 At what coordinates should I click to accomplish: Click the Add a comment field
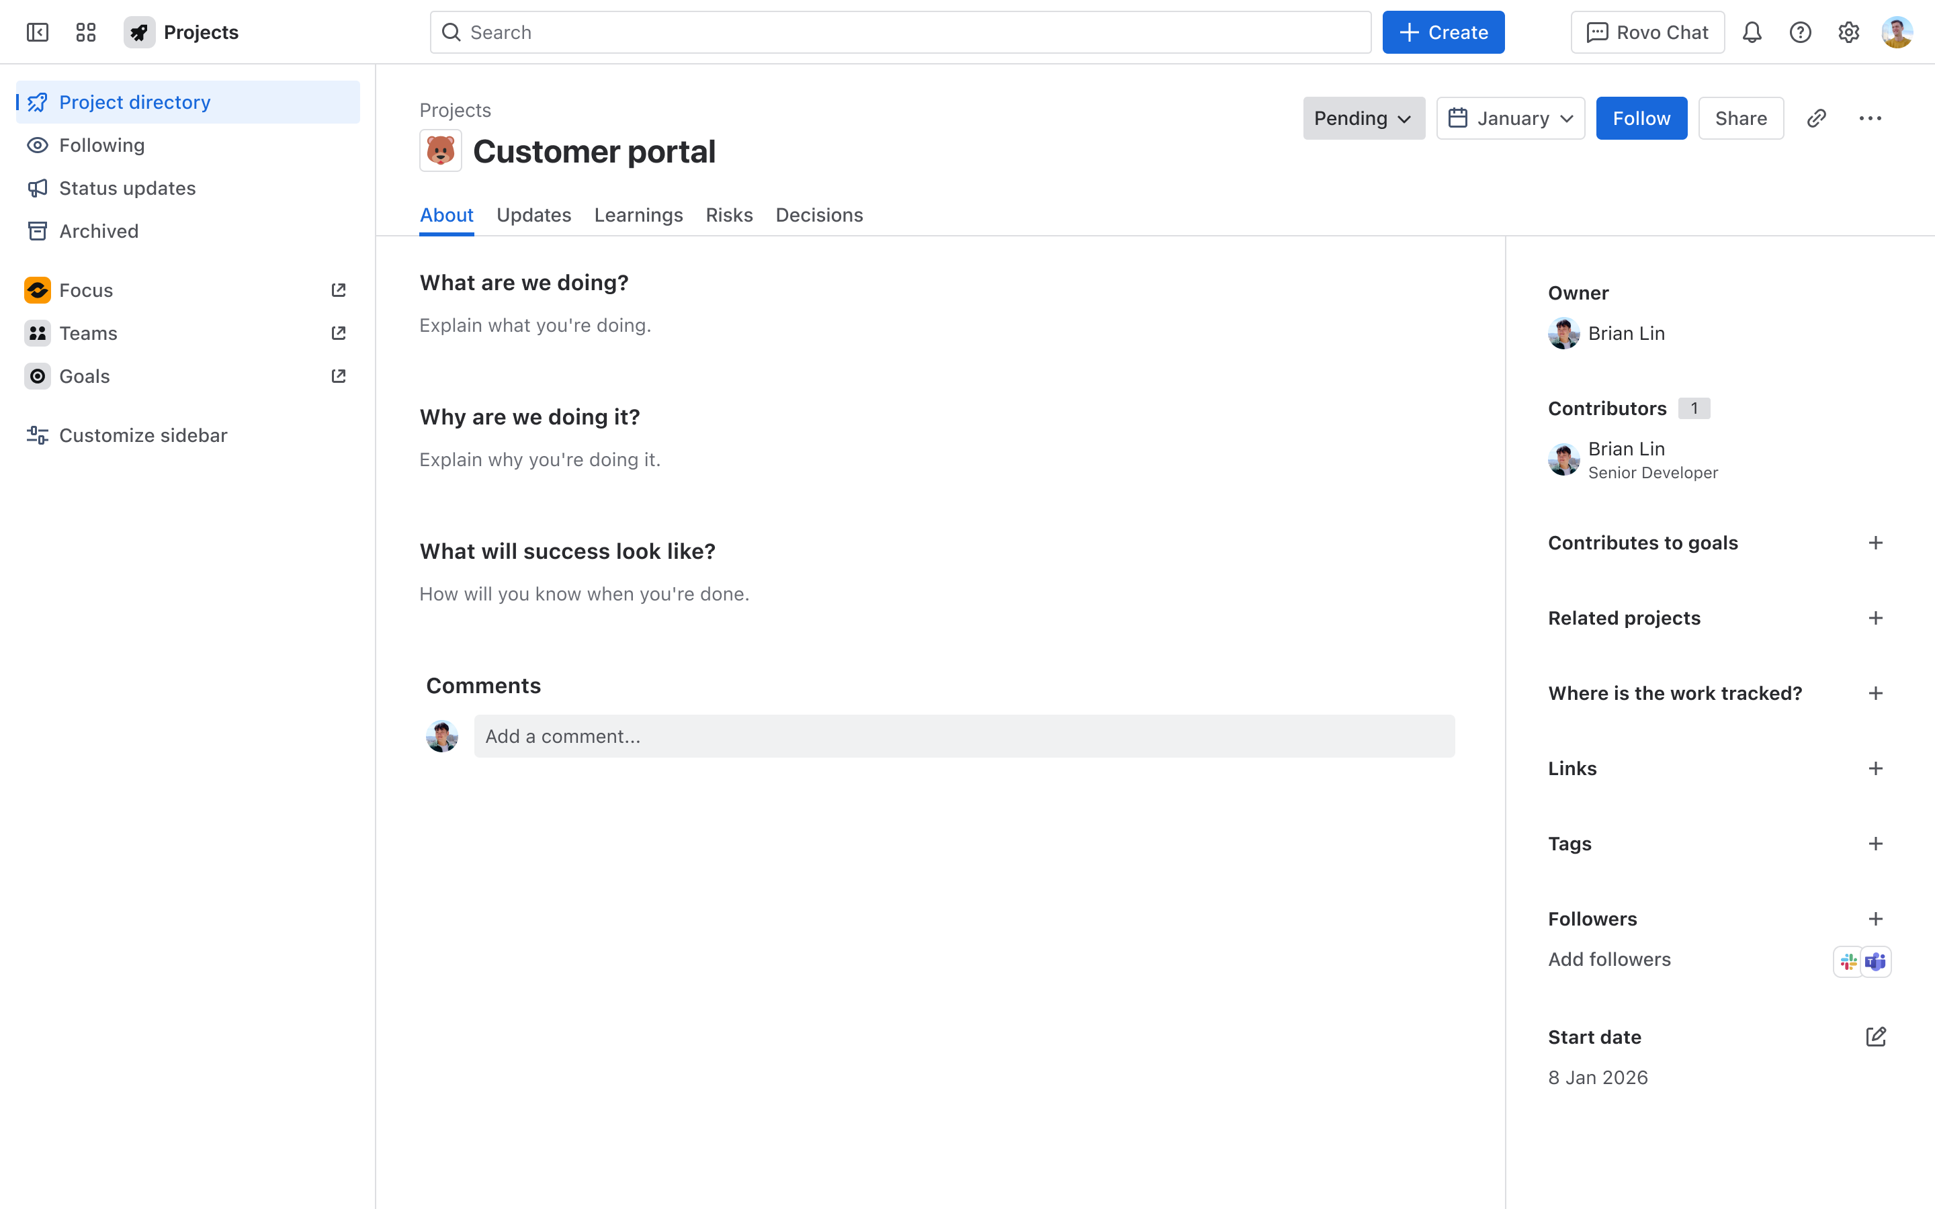[963, 735]
